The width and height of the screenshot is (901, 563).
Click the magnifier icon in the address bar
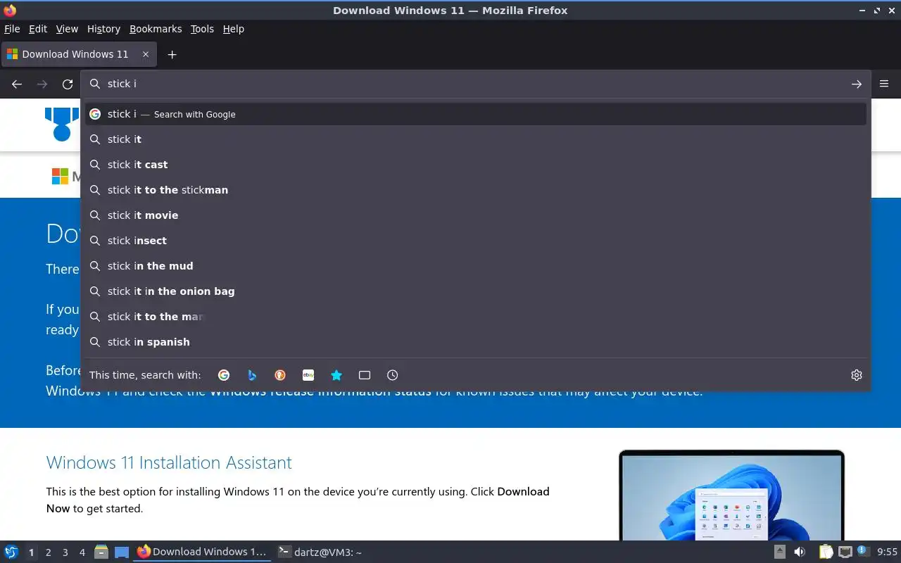(x=95, y=84)
